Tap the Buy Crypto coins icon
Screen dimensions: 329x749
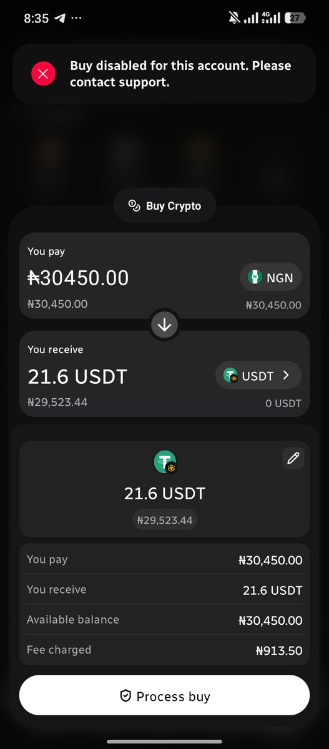click(134, 206)
